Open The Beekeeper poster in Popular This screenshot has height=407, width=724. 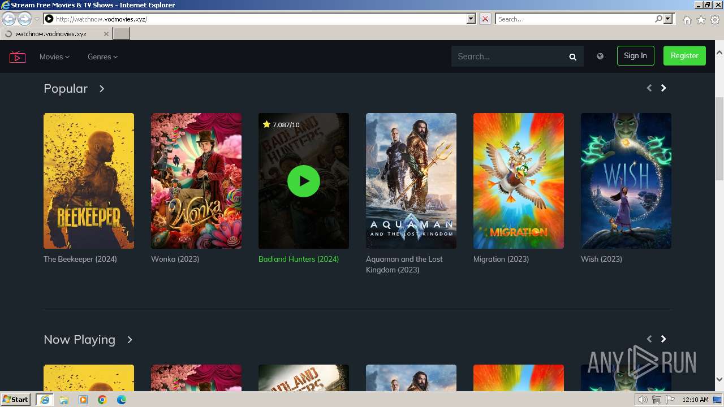pyautogui.click(x=89, y=181)
